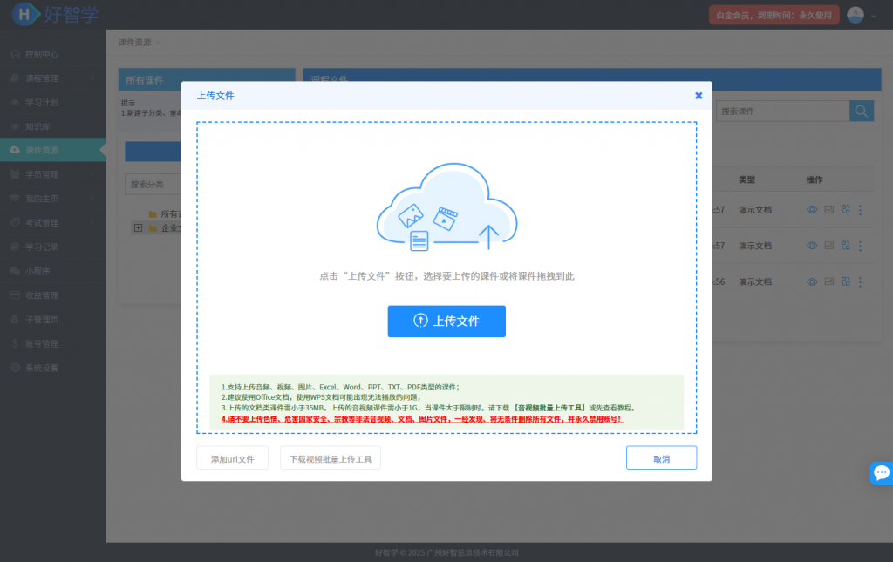
Task: Select 系统设置 in the sidebar
Action: tap(42, 368)
